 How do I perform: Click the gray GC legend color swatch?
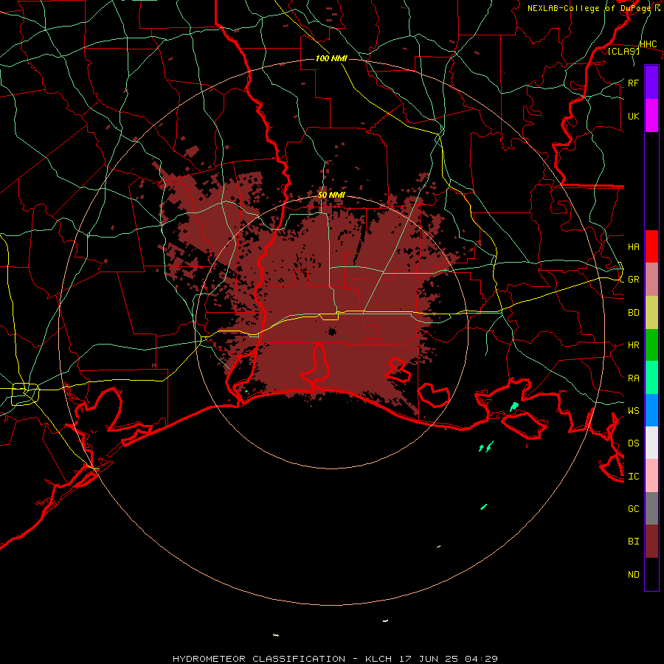[x=651, y=508]
